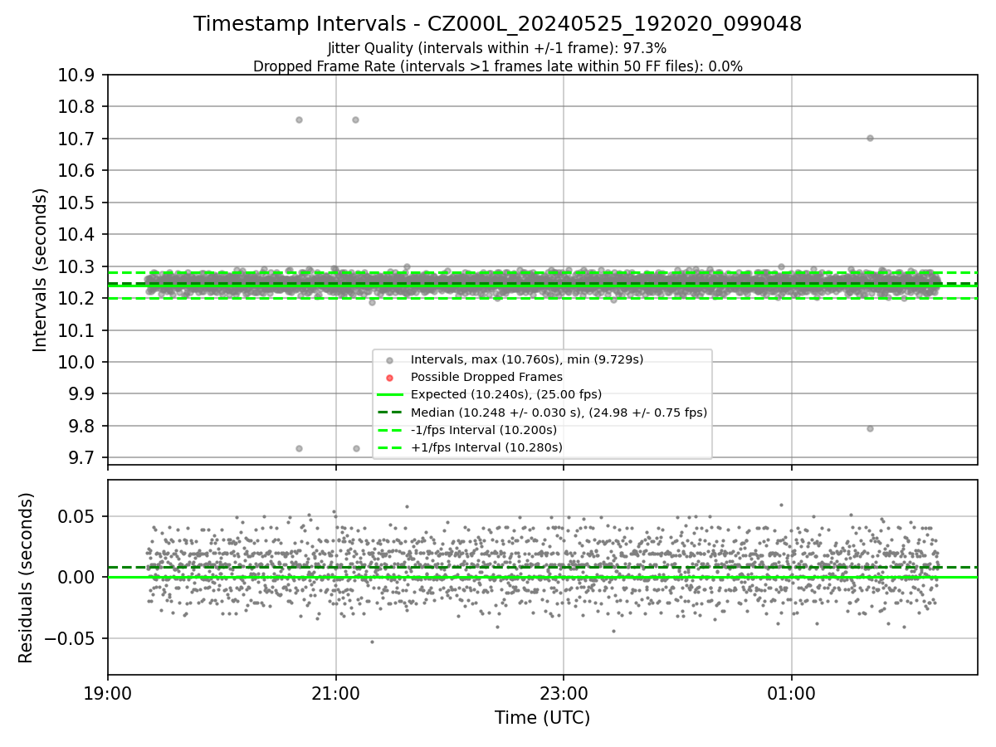Click legend entry 'Intervals, max (10.760s), min (9.729s)'
The height and width of the screenshot is (747, 996).
coord(527,359)
